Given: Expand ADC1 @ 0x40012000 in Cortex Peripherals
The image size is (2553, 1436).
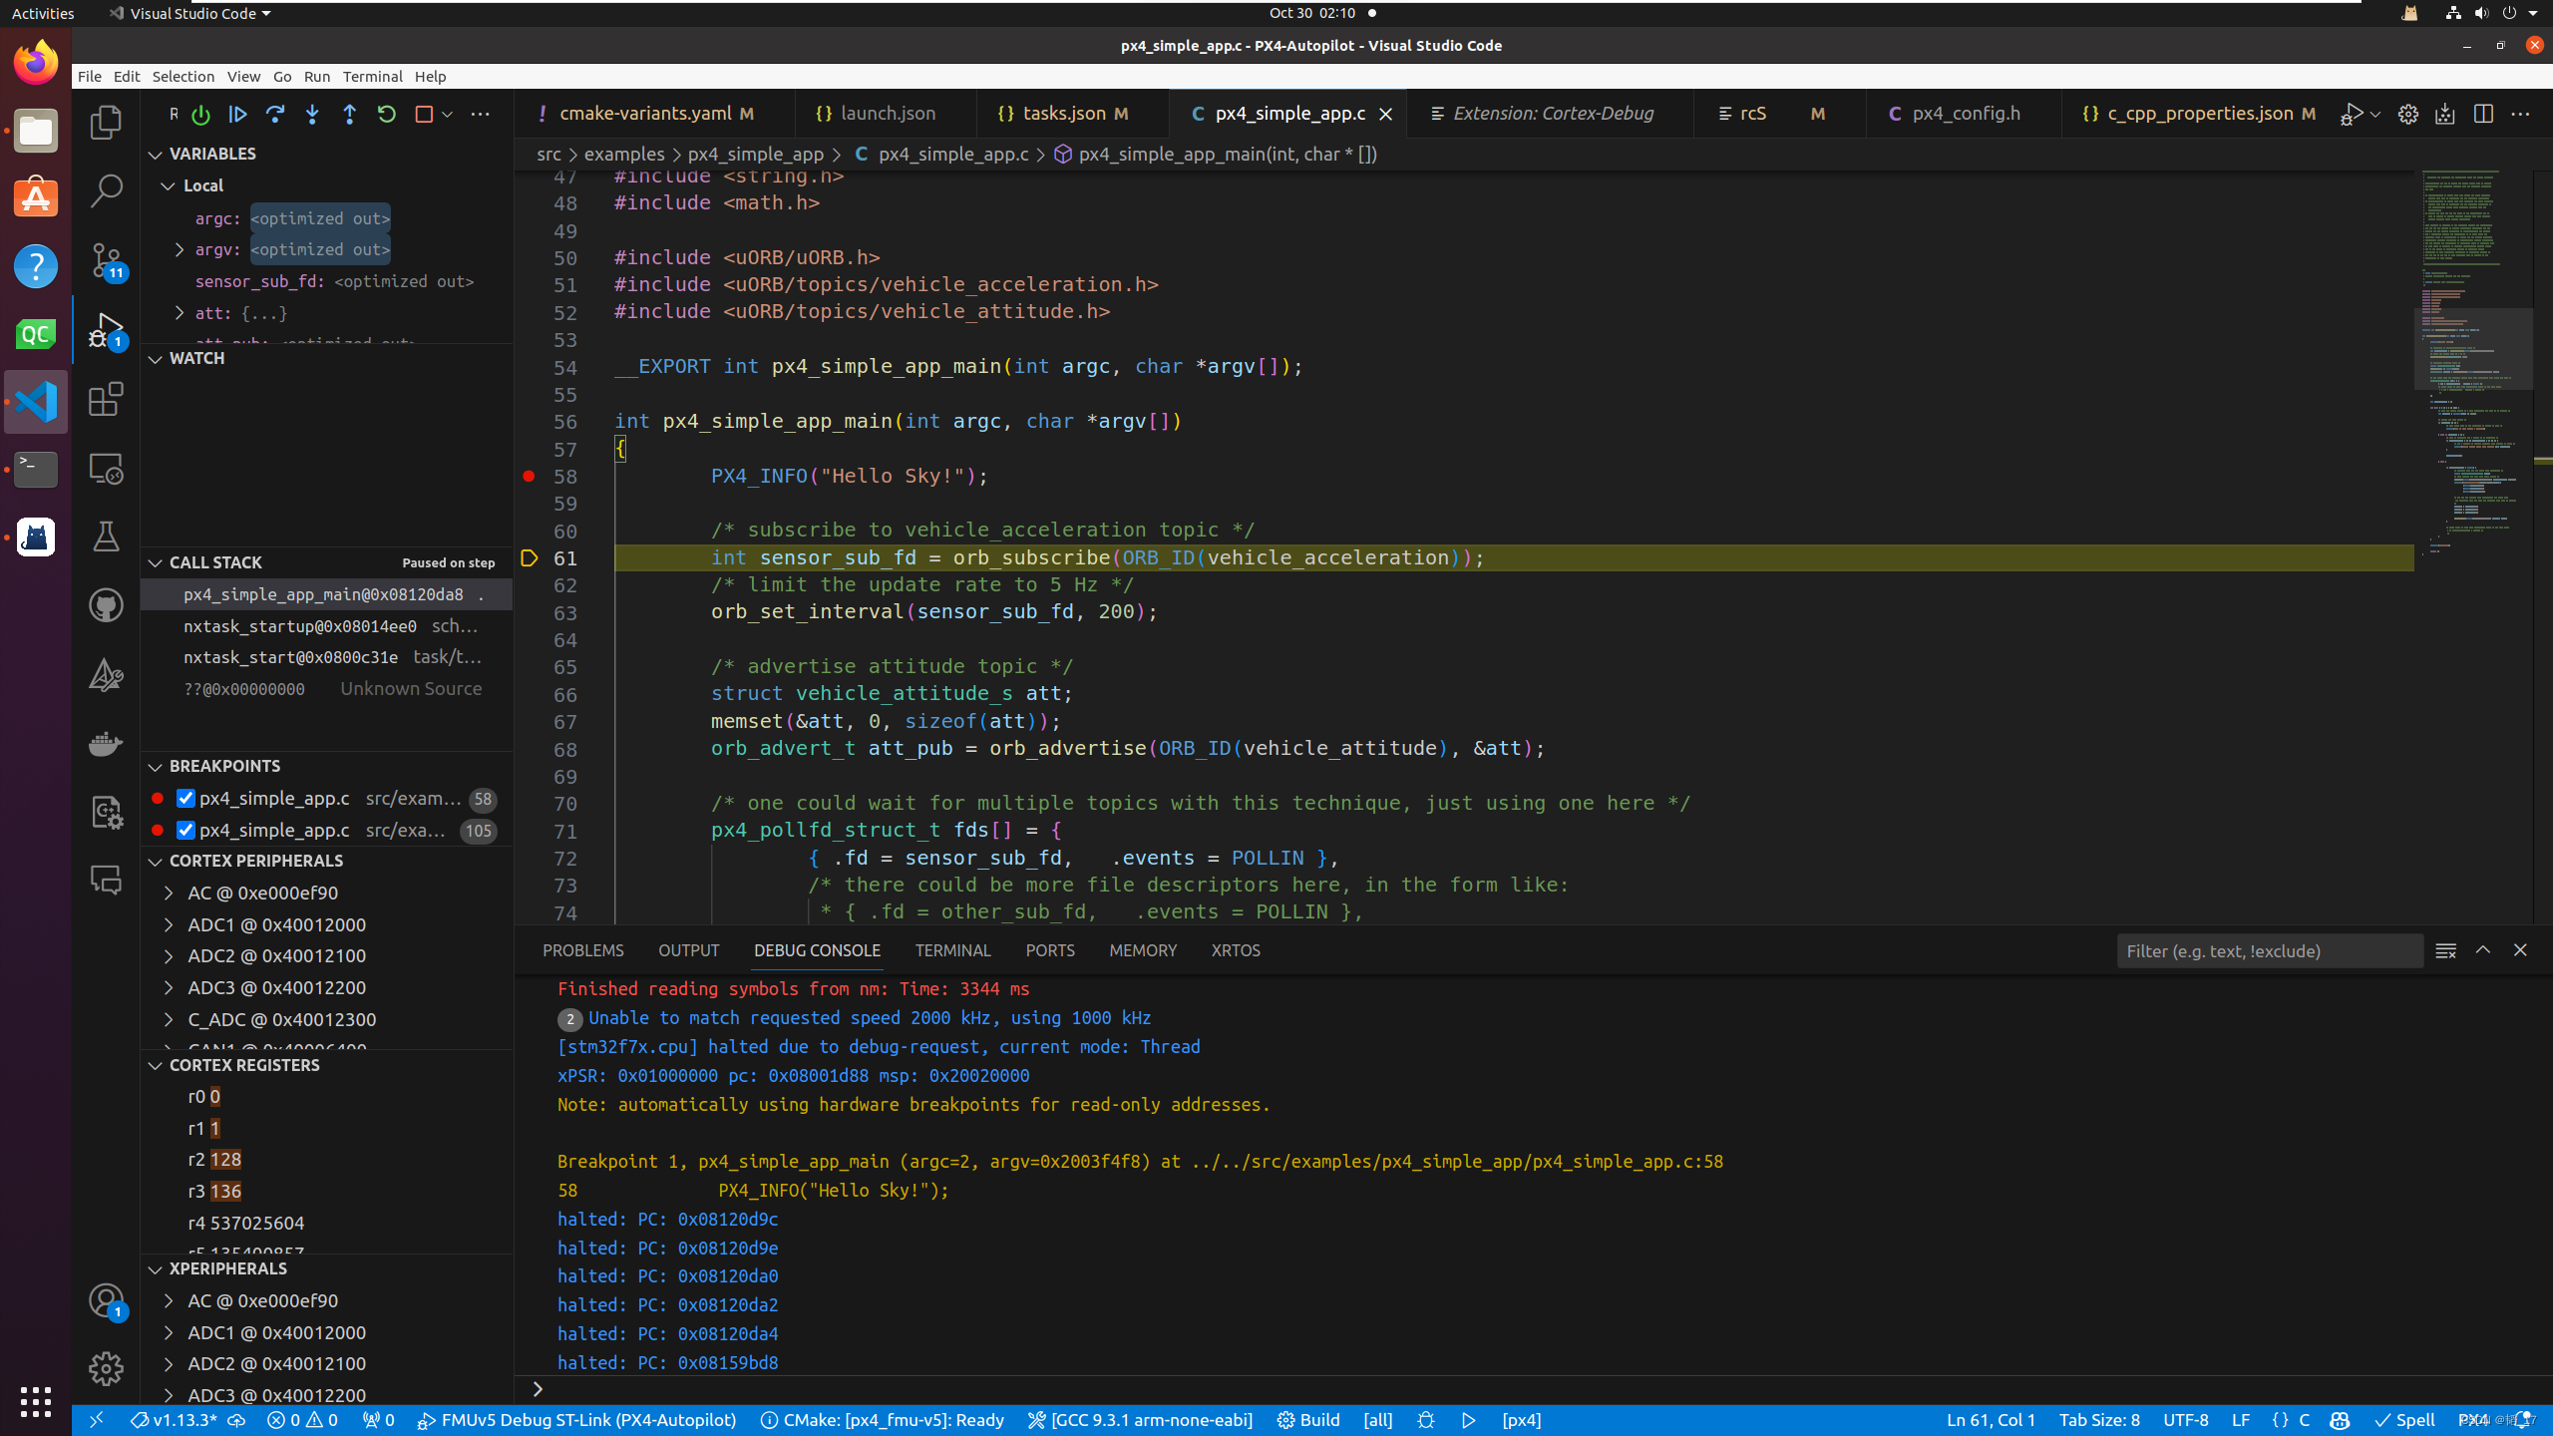Looking at the screenshot, I should [x=169, y=924].
